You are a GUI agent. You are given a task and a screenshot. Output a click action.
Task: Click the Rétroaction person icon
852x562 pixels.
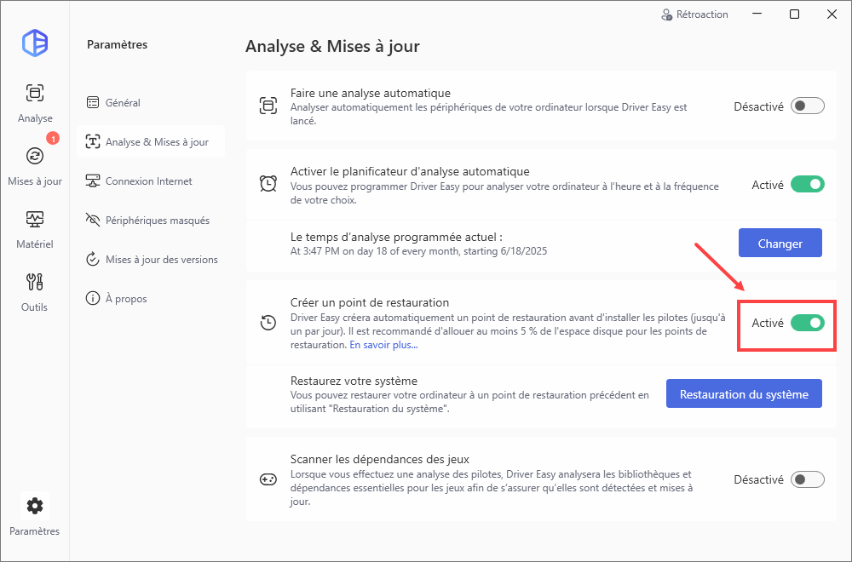(x=666, y=14)
